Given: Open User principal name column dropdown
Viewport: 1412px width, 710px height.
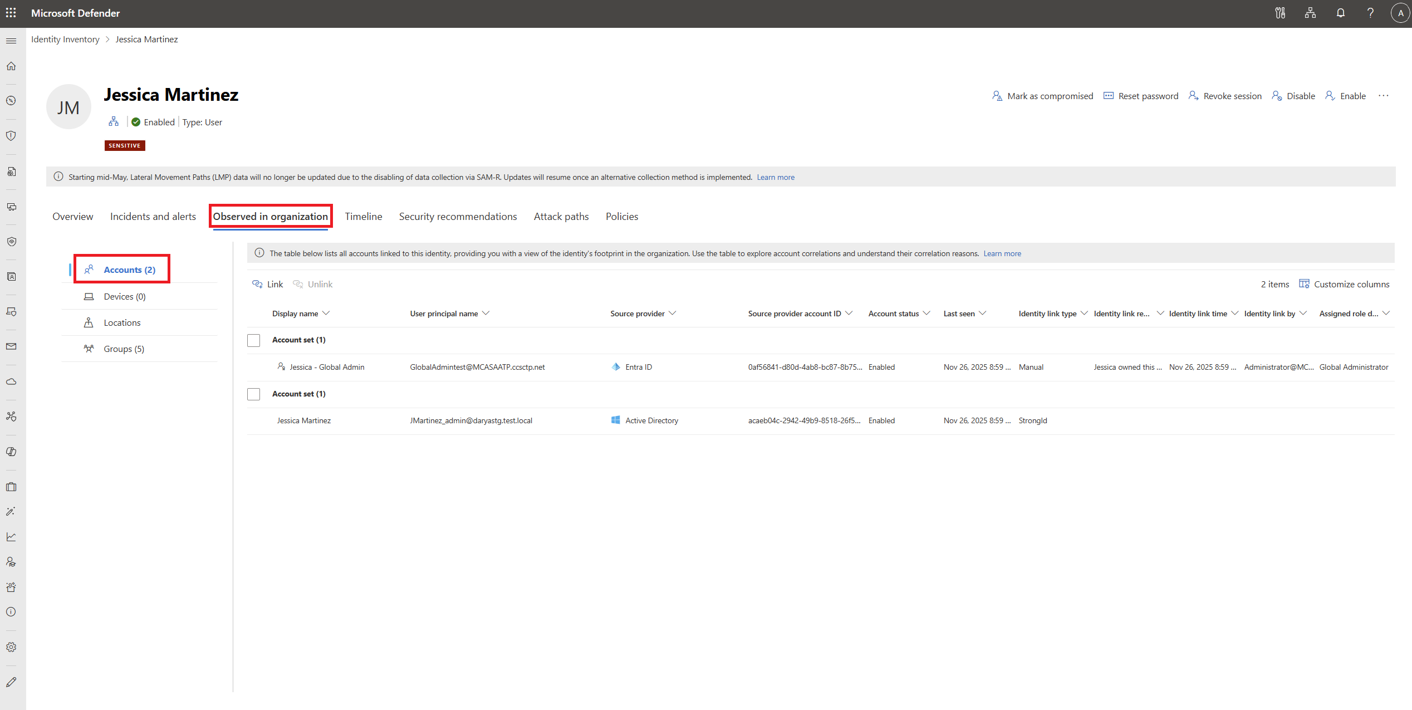Looking at the screenshot, I should pyautogui.click(x=486, y=314).
